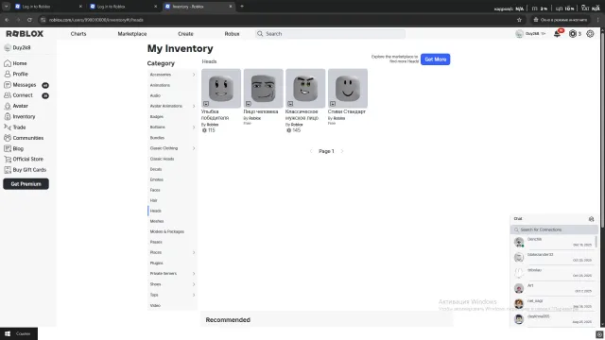Click the Home sidebar icon
The height and width of the screenshot is (340, 605).
click(x=8, y=63)
